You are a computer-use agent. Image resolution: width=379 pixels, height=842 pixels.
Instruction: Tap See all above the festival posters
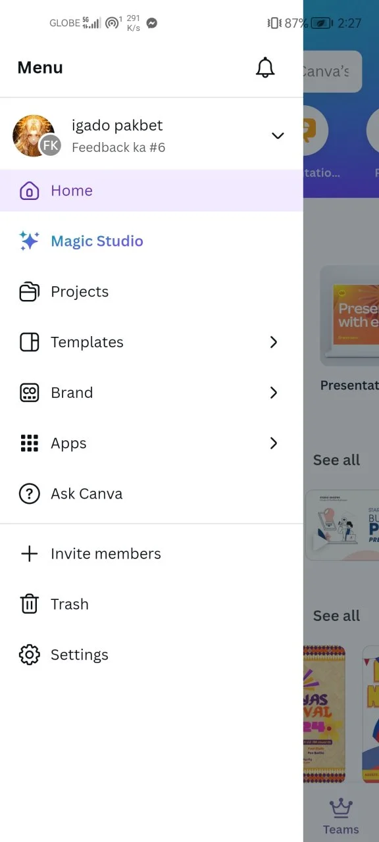click(x=336, y=616)
